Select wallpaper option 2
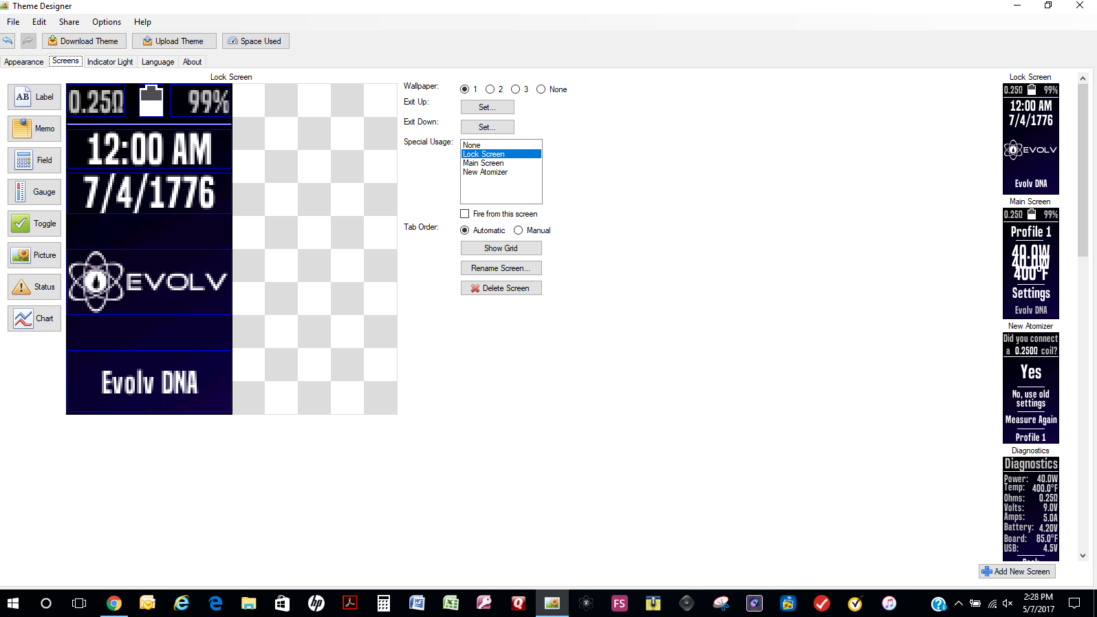The image size is (1097, 617). click(x=490, y=89)
